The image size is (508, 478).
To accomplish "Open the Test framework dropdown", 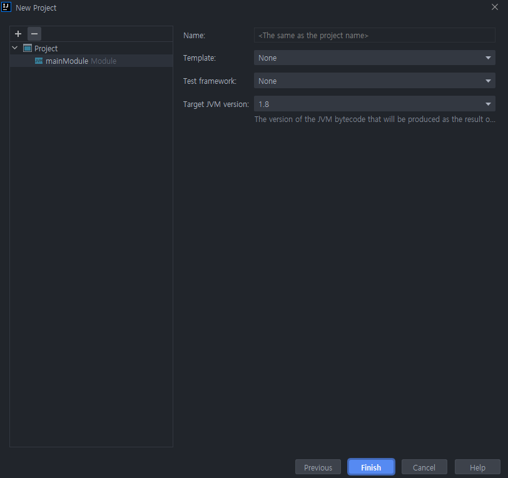I will [x=375, y=81].
